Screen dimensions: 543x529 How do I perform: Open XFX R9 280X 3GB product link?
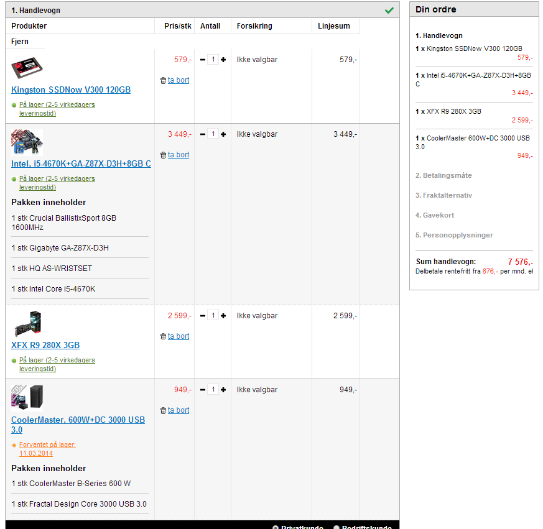click(x=45, y=345)
